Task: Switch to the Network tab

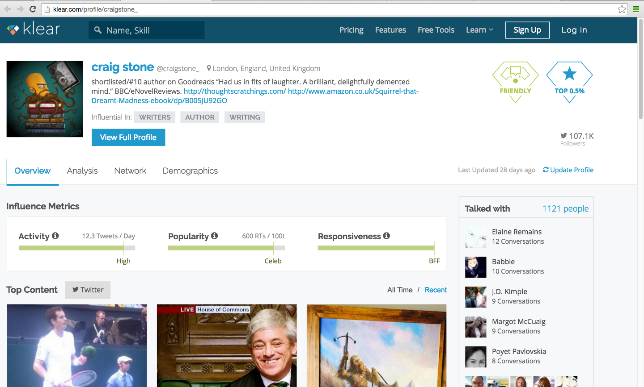Action: 130,171
